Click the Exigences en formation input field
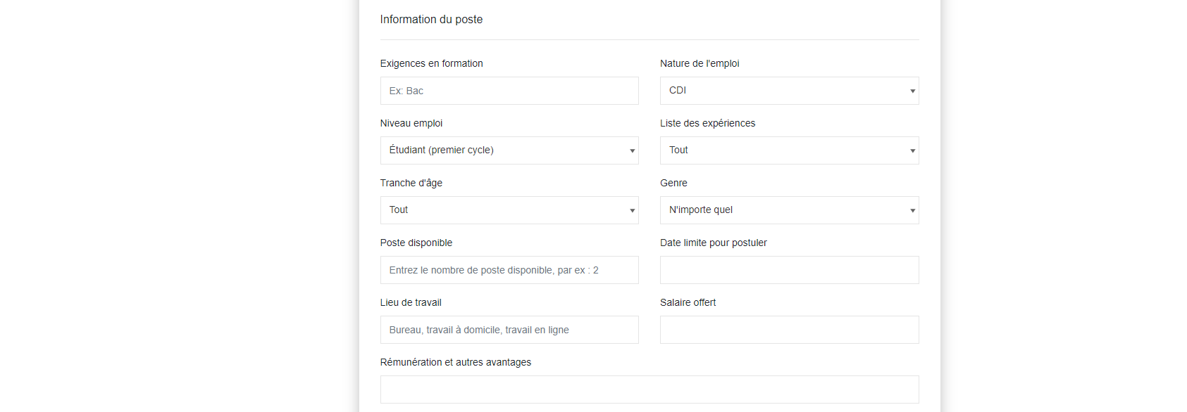 (x=509, y=91)
